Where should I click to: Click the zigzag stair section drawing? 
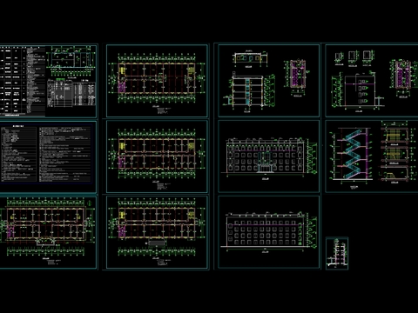(352, 156)
